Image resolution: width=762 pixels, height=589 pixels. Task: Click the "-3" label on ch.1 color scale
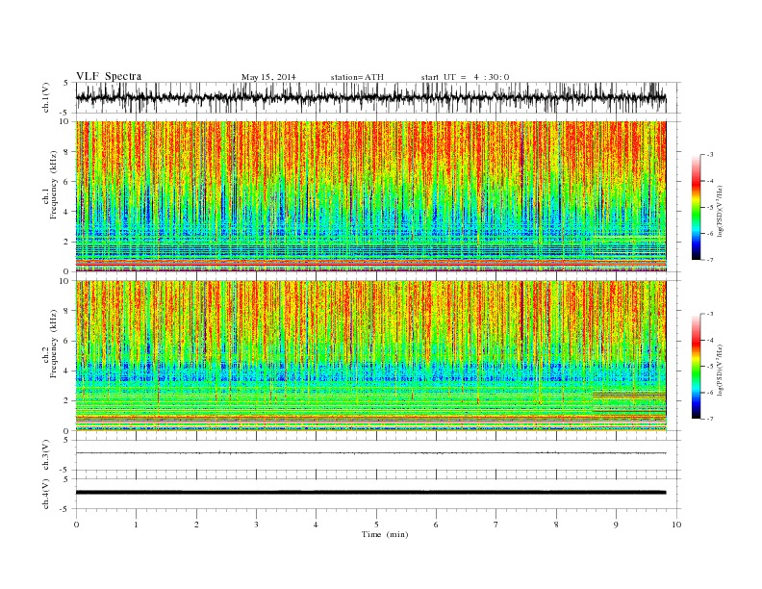tap(710, 155)
